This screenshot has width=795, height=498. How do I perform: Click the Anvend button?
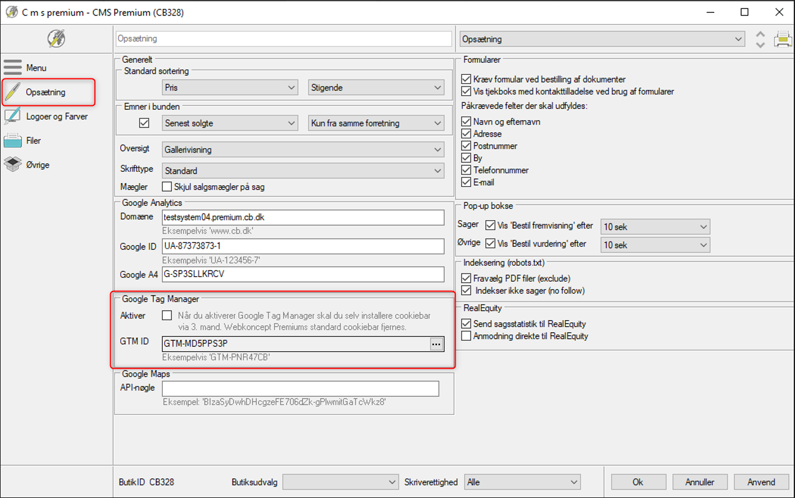[x=761, y=482]
